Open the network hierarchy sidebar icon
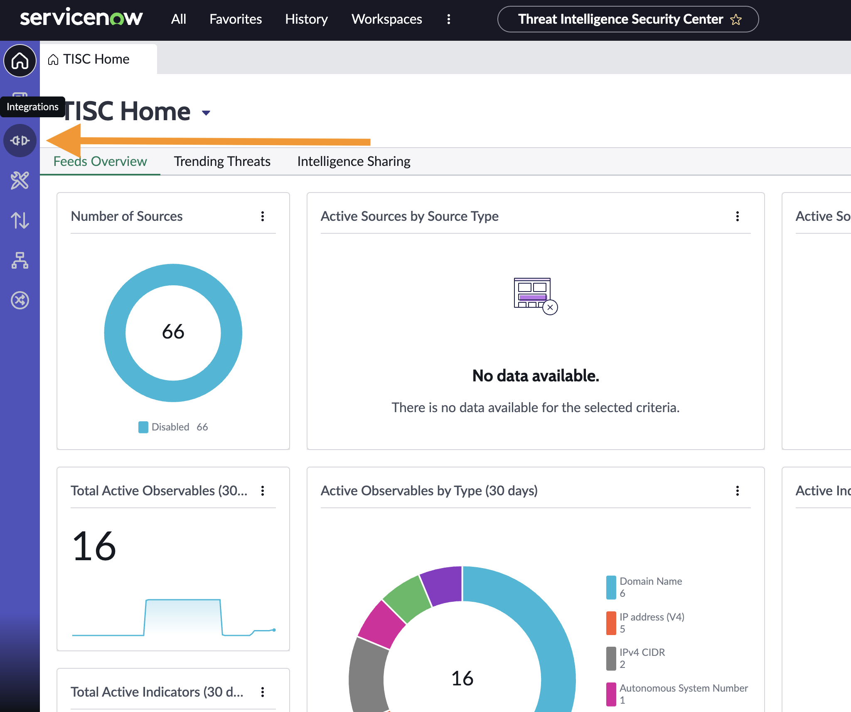This screenshot has width=851, height=712. 20,260
